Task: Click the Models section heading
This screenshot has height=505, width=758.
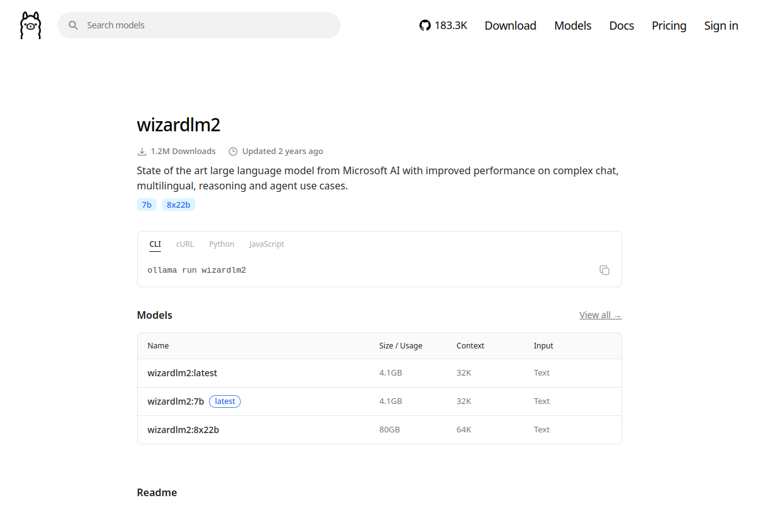Action: coord(155,315)
